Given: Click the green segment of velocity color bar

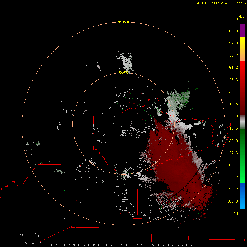Looking at the screenshot, I should tap(242, 156).
